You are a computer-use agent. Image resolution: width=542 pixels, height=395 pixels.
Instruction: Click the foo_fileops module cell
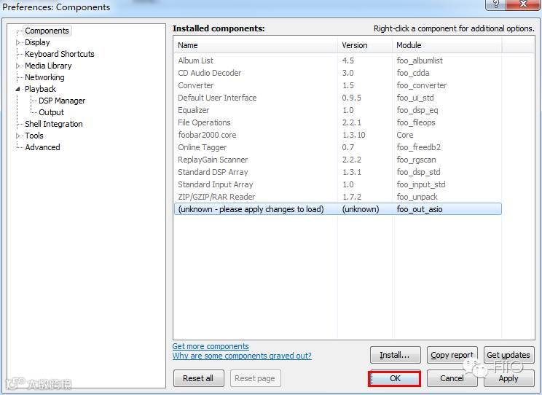tap(416, 122)
